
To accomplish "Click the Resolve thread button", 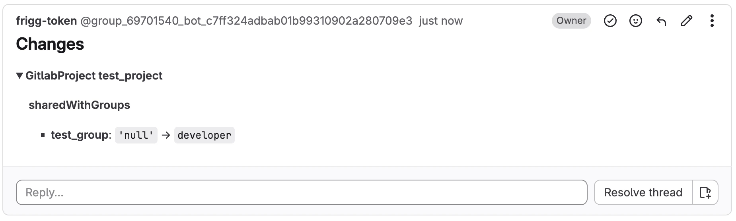I will click(x=643, y=192).
